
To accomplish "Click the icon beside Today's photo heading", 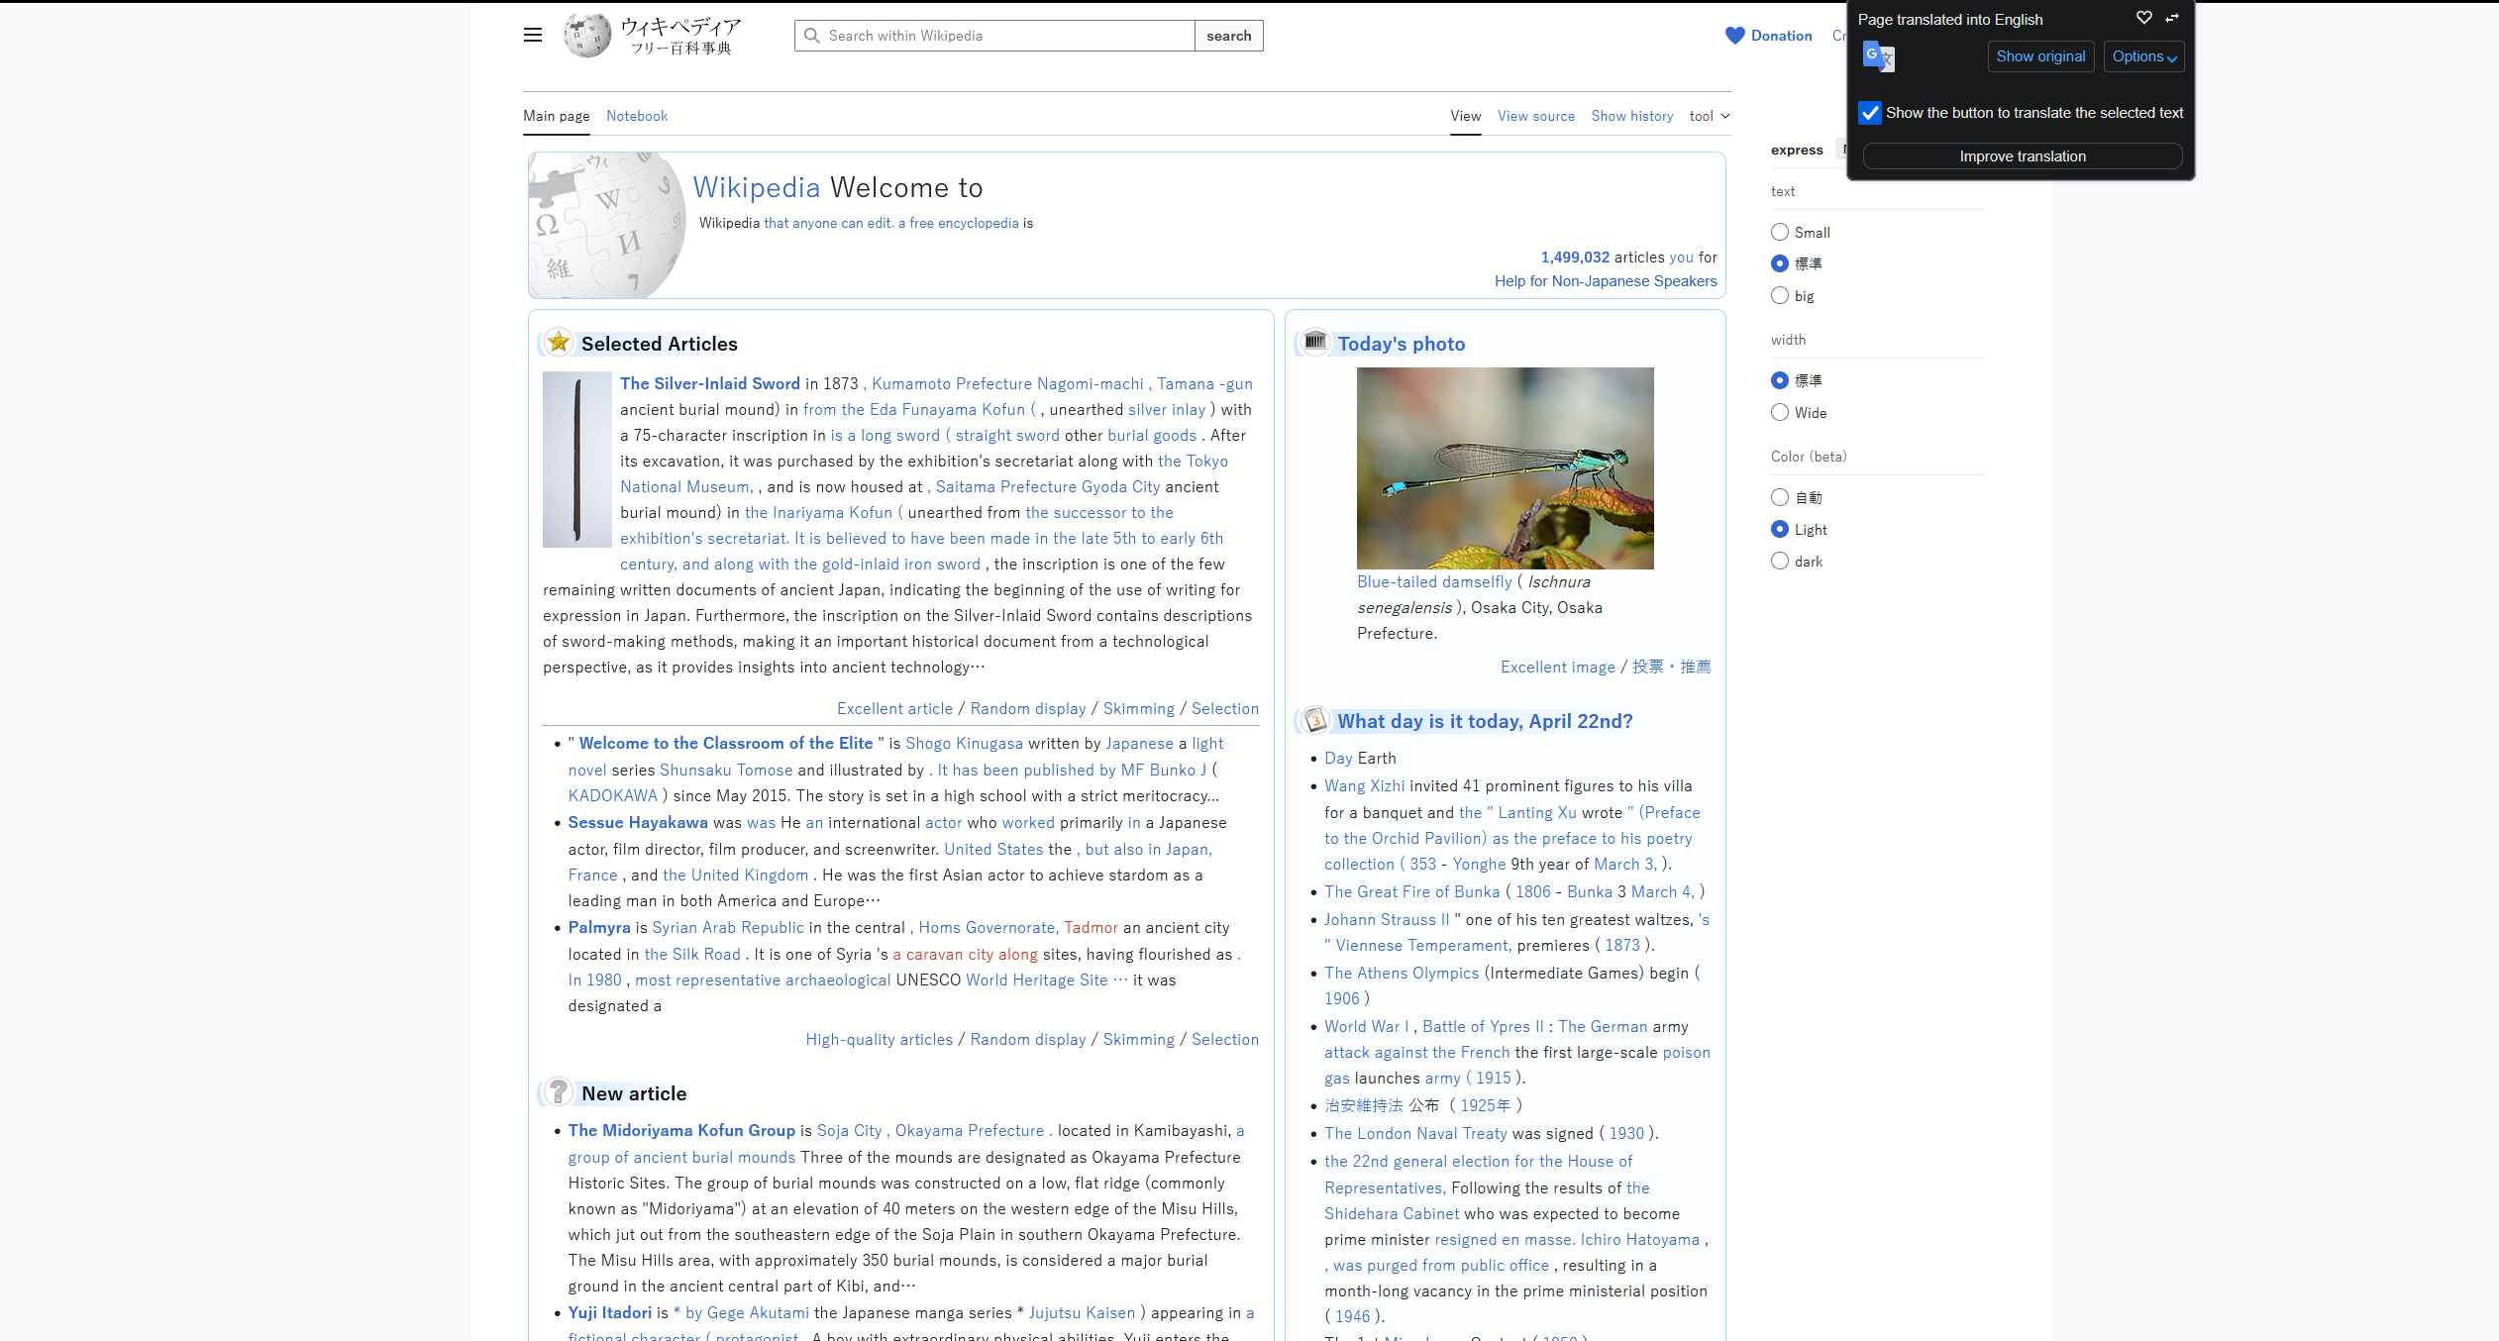I will tap(1314, 342).
